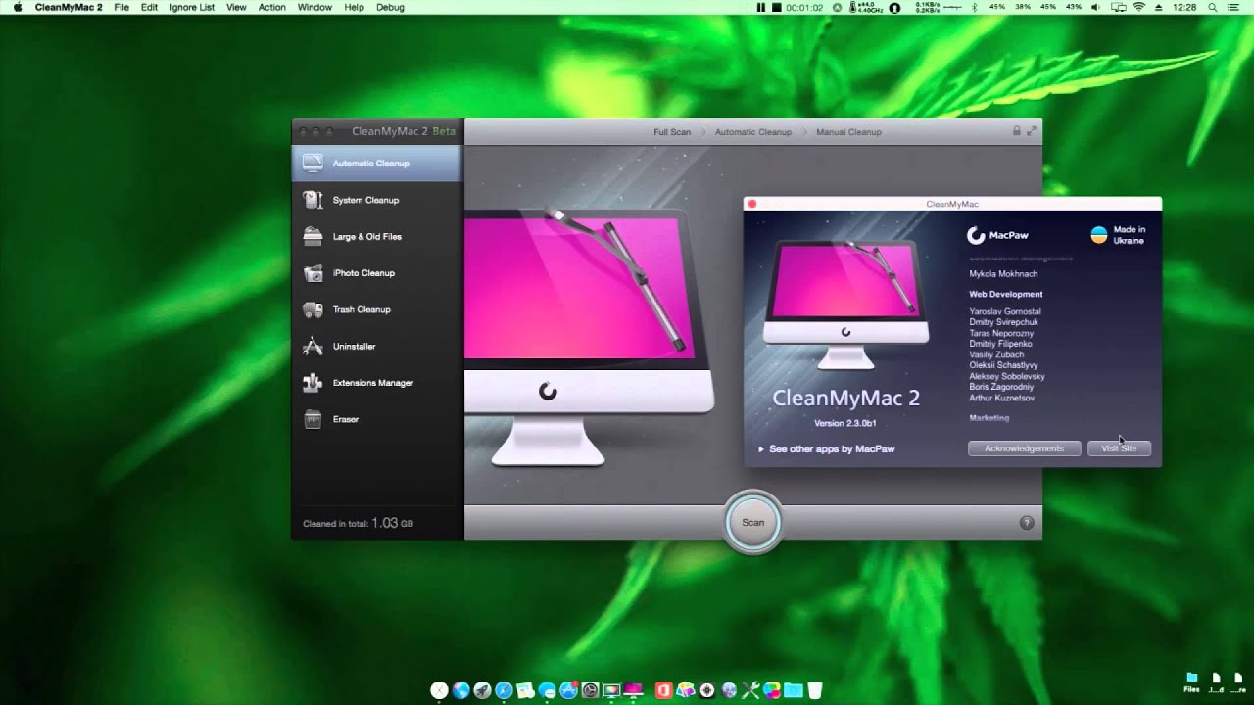This screenshot has height=705, width=1254.
Task: Select Manual Cleanup breadcrumb step
Action: point(848,132)
